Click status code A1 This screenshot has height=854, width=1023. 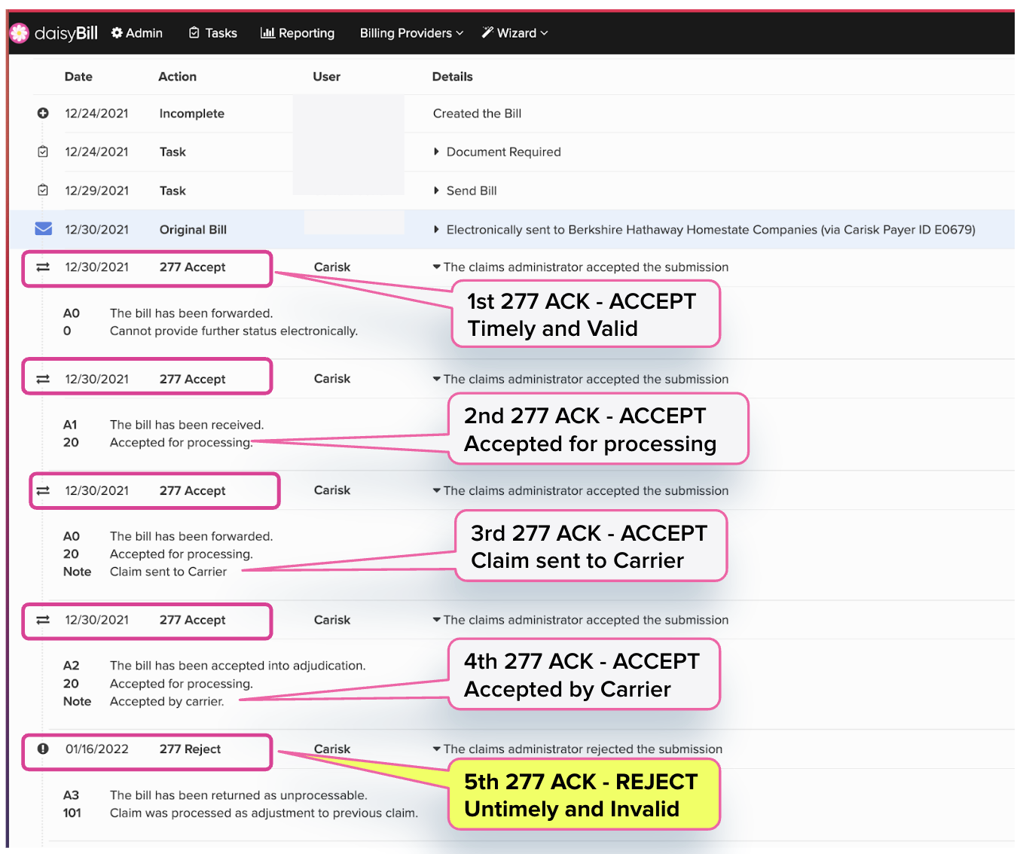coord(70,425)
